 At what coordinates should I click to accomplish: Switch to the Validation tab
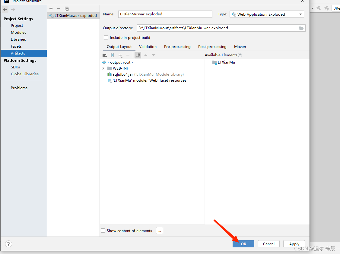pos(148,47)
